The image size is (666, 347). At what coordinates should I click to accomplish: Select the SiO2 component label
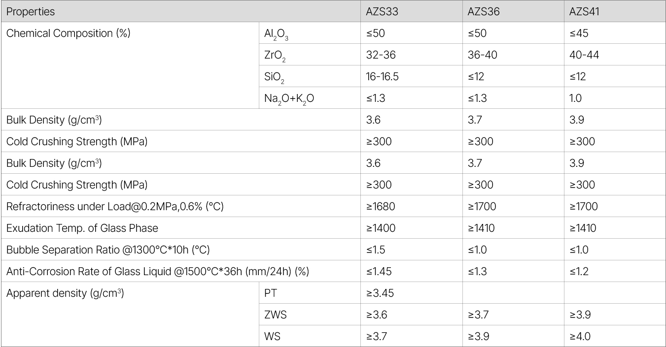pos(274,77)
